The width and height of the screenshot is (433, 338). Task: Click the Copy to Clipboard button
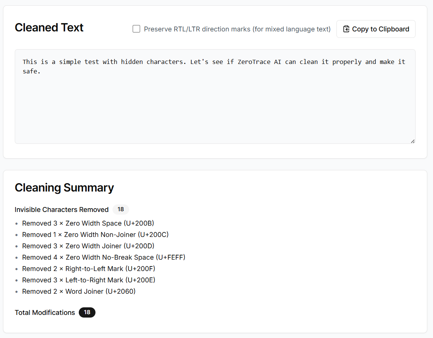point(376,29)
